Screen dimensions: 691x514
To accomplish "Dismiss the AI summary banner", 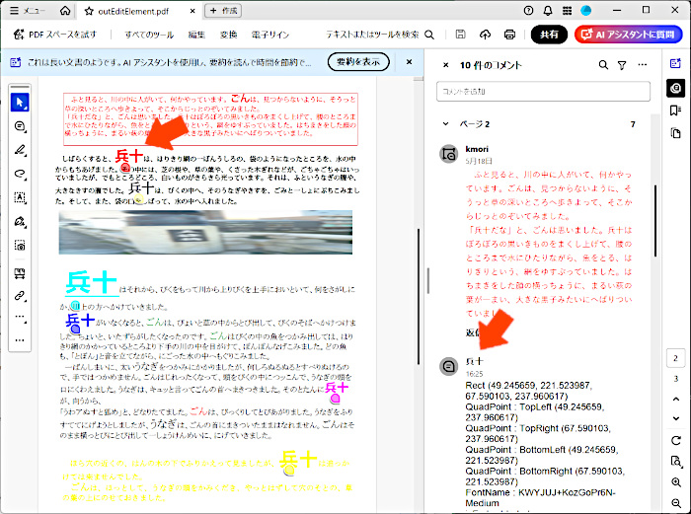I will pos(409,62).
